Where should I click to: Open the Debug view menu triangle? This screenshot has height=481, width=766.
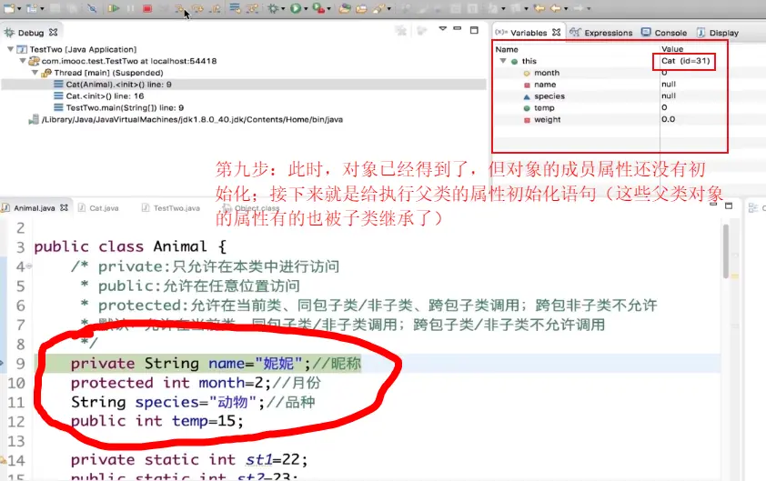(x=443, y=29)
